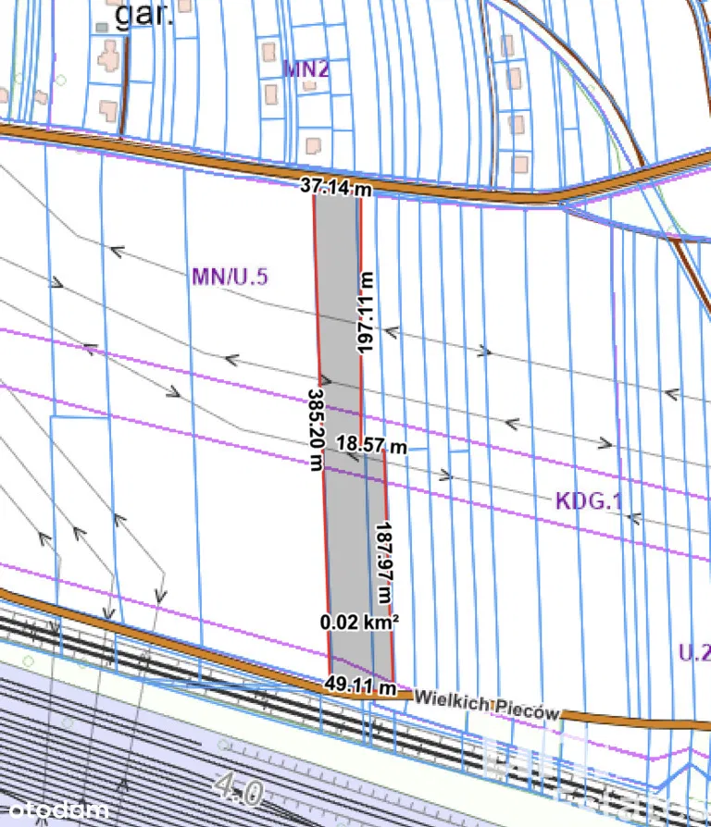Screen dimensions: 711x827
Task: Select the KDG.1 road zone label
Action: [589, 501]
